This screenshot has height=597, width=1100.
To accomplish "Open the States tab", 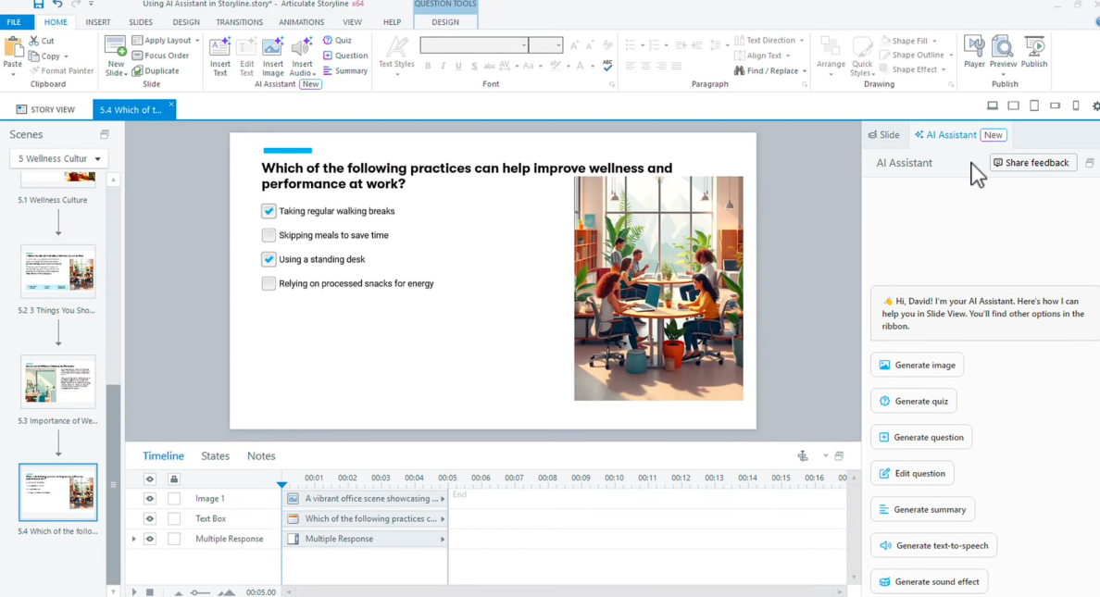I will [215, 455].
